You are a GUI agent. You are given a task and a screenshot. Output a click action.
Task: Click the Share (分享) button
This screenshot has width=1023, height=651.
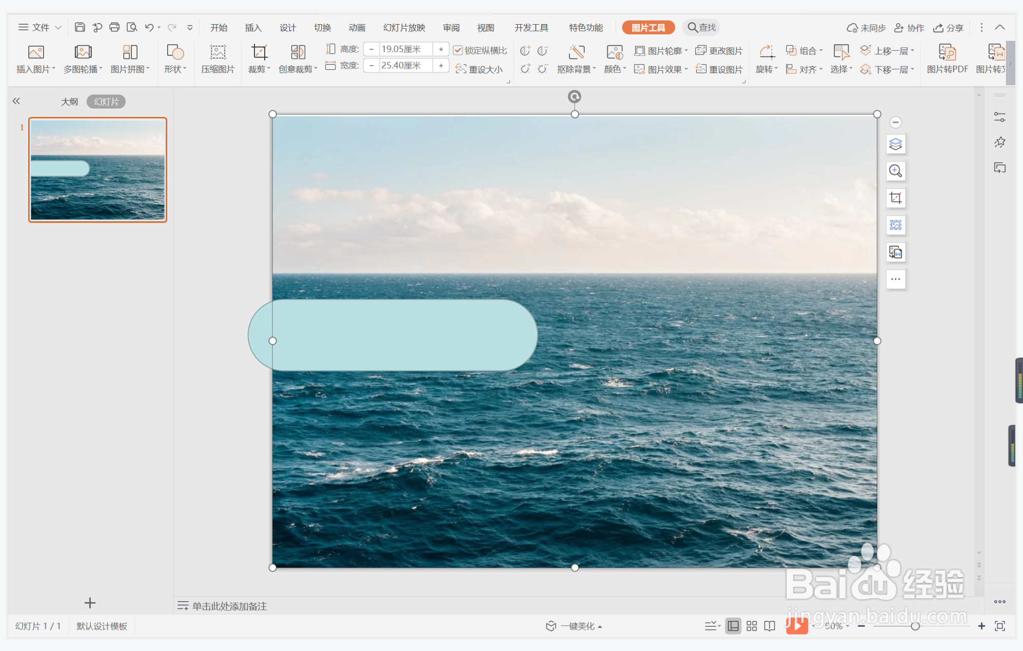click(948, 27)
